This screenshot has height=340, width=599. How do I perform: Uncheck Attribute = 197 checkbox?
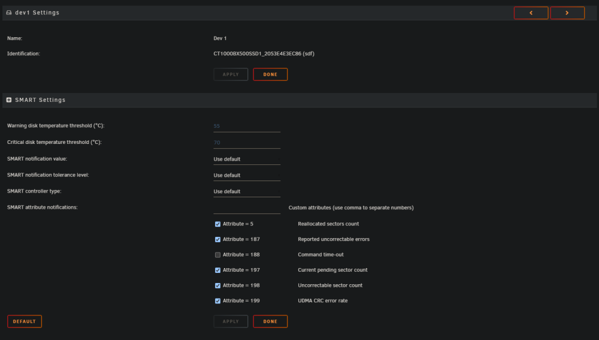218,270
